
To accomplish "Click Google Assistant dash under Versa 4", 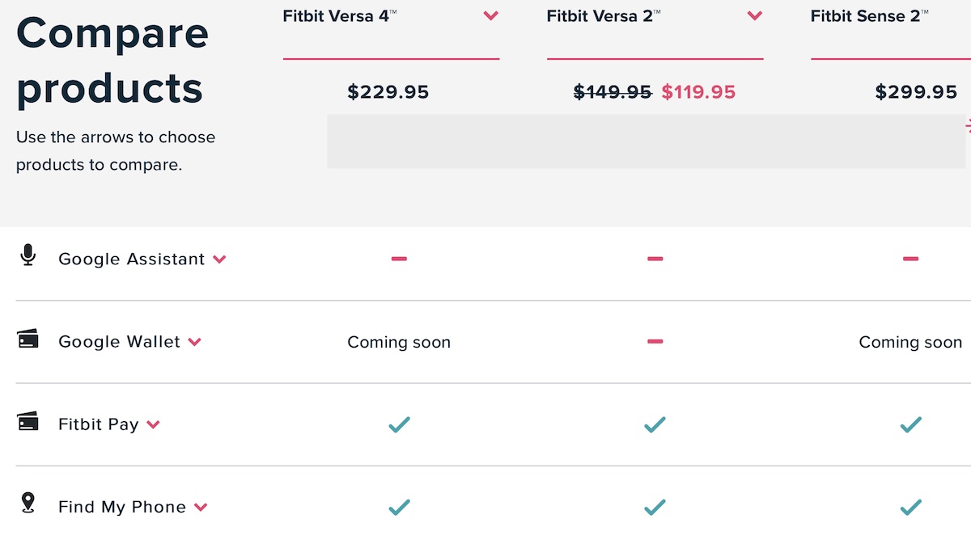I will pos(399,259).
